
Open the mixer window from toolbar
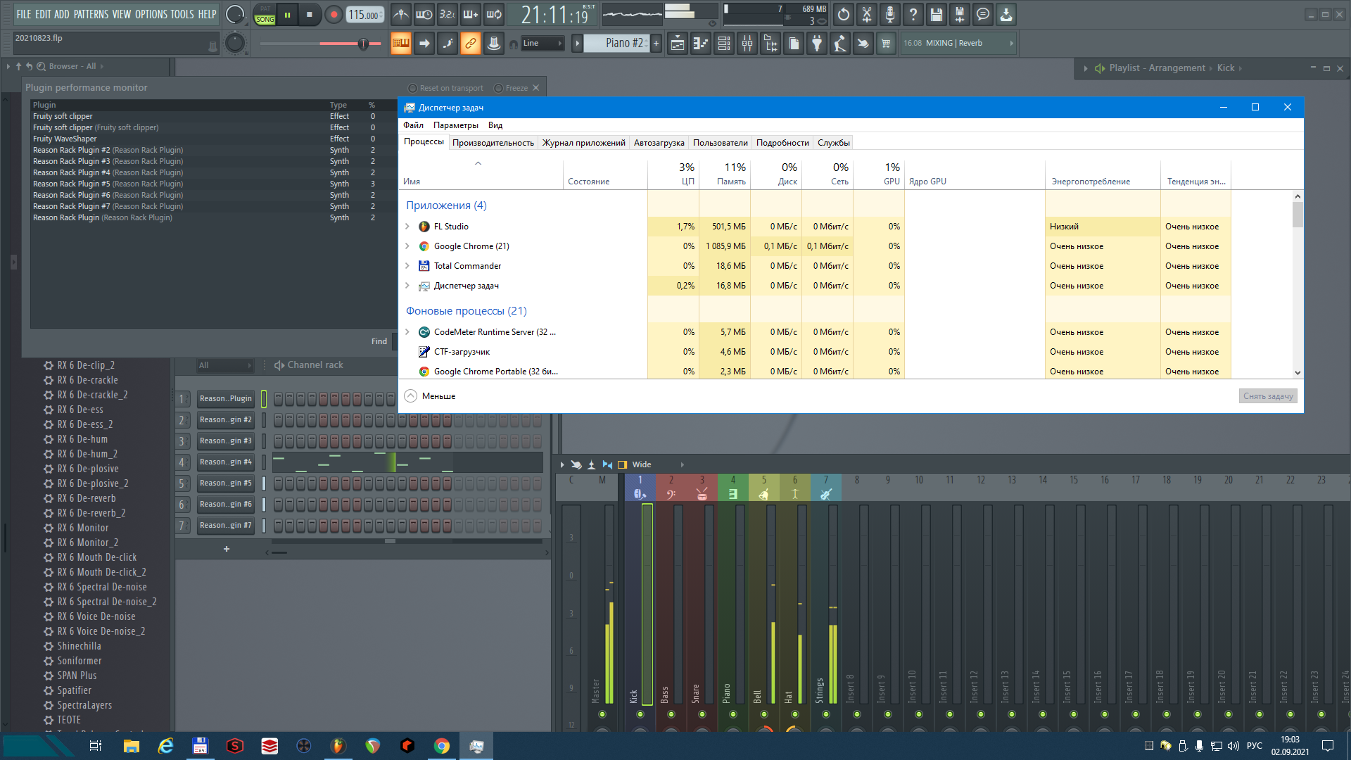coord(747,44)
